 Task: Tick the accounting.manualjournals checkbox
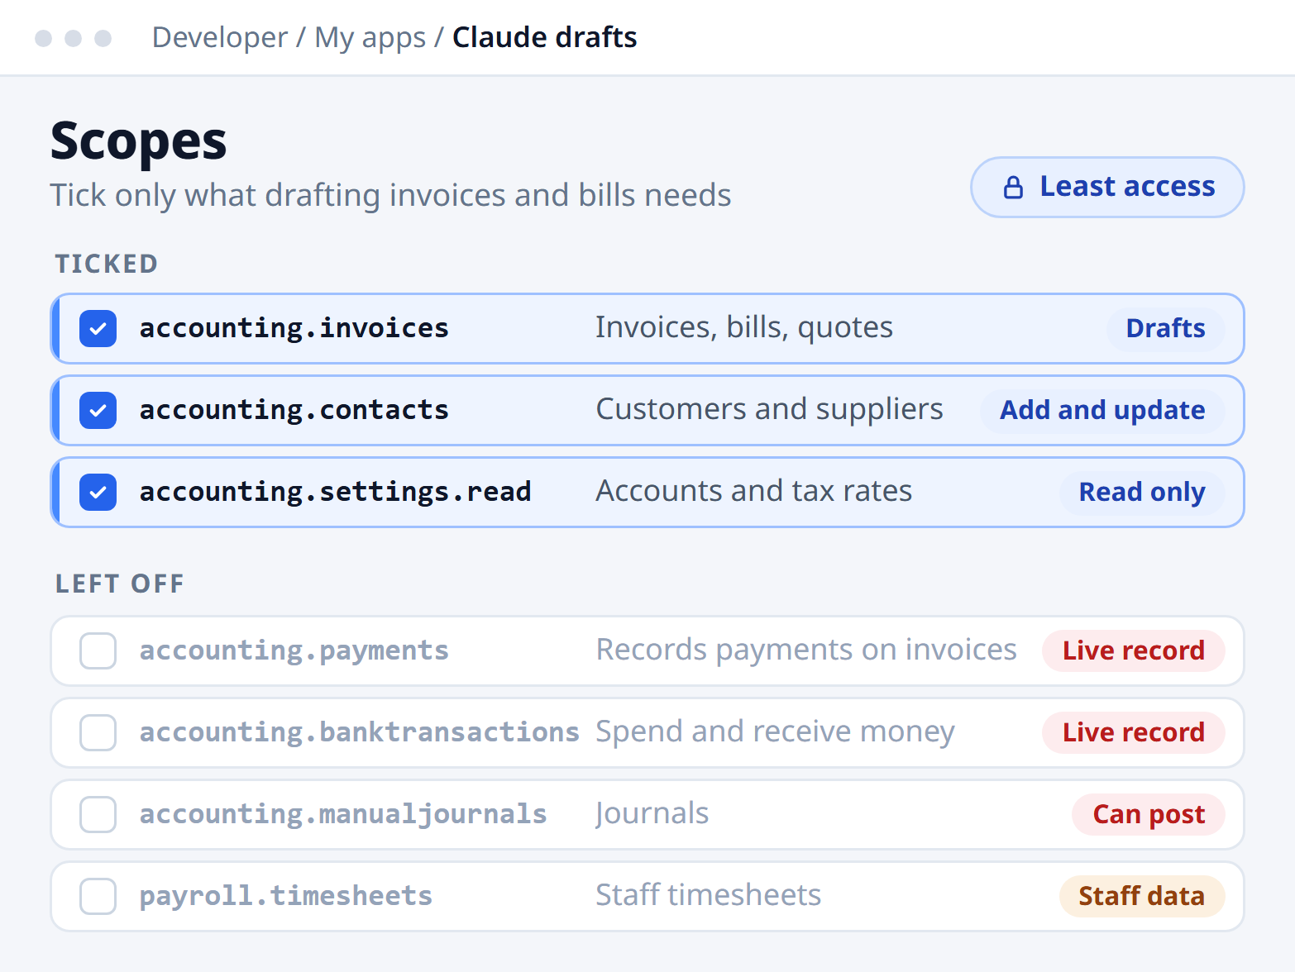[98, 814]
